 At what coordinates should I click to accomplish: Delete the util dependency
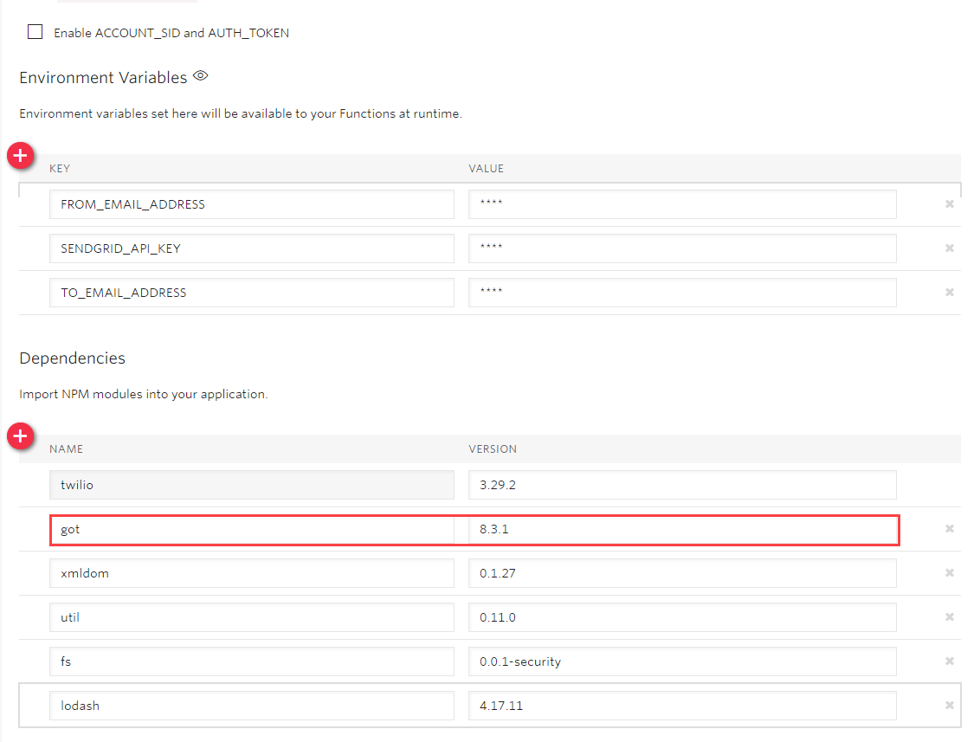(x=949, y=616)
